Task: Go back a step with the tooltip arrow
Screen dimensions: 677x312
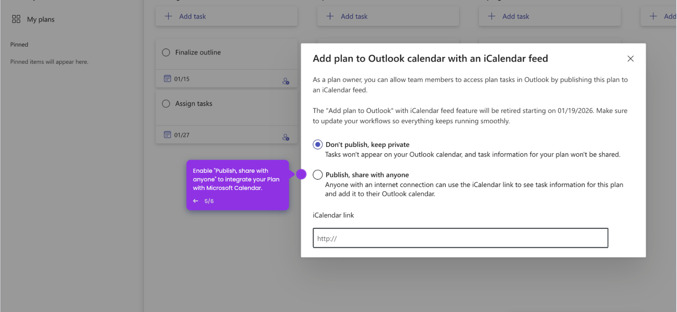Action: (x=196, y=201)
